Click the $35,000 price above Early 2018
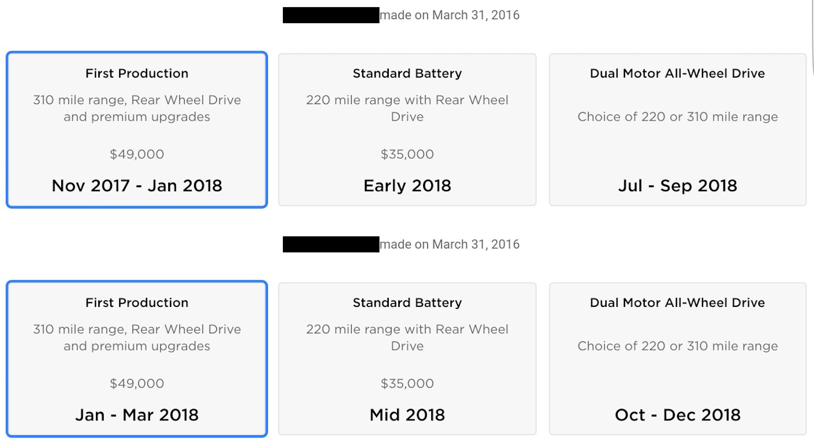Image resolution: width=814 pixels, height=443 pixels. [x=407, y=154]
